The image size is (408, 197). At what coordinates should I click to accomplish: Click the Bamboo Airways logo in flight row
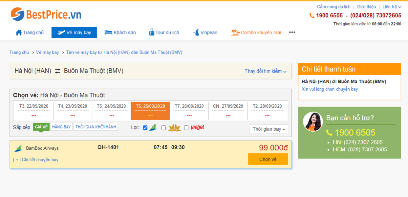[18, 148]
